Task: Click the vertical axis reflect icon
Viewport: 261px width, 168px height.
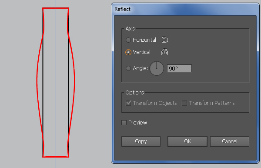Action: pos(164,52)
